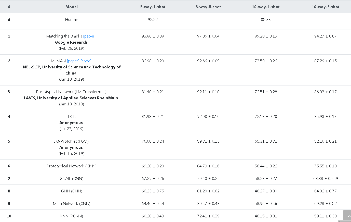The image size is (351, 222).
Task: Open the MLMAN [paper] link
Action: [x=73, y=61]
